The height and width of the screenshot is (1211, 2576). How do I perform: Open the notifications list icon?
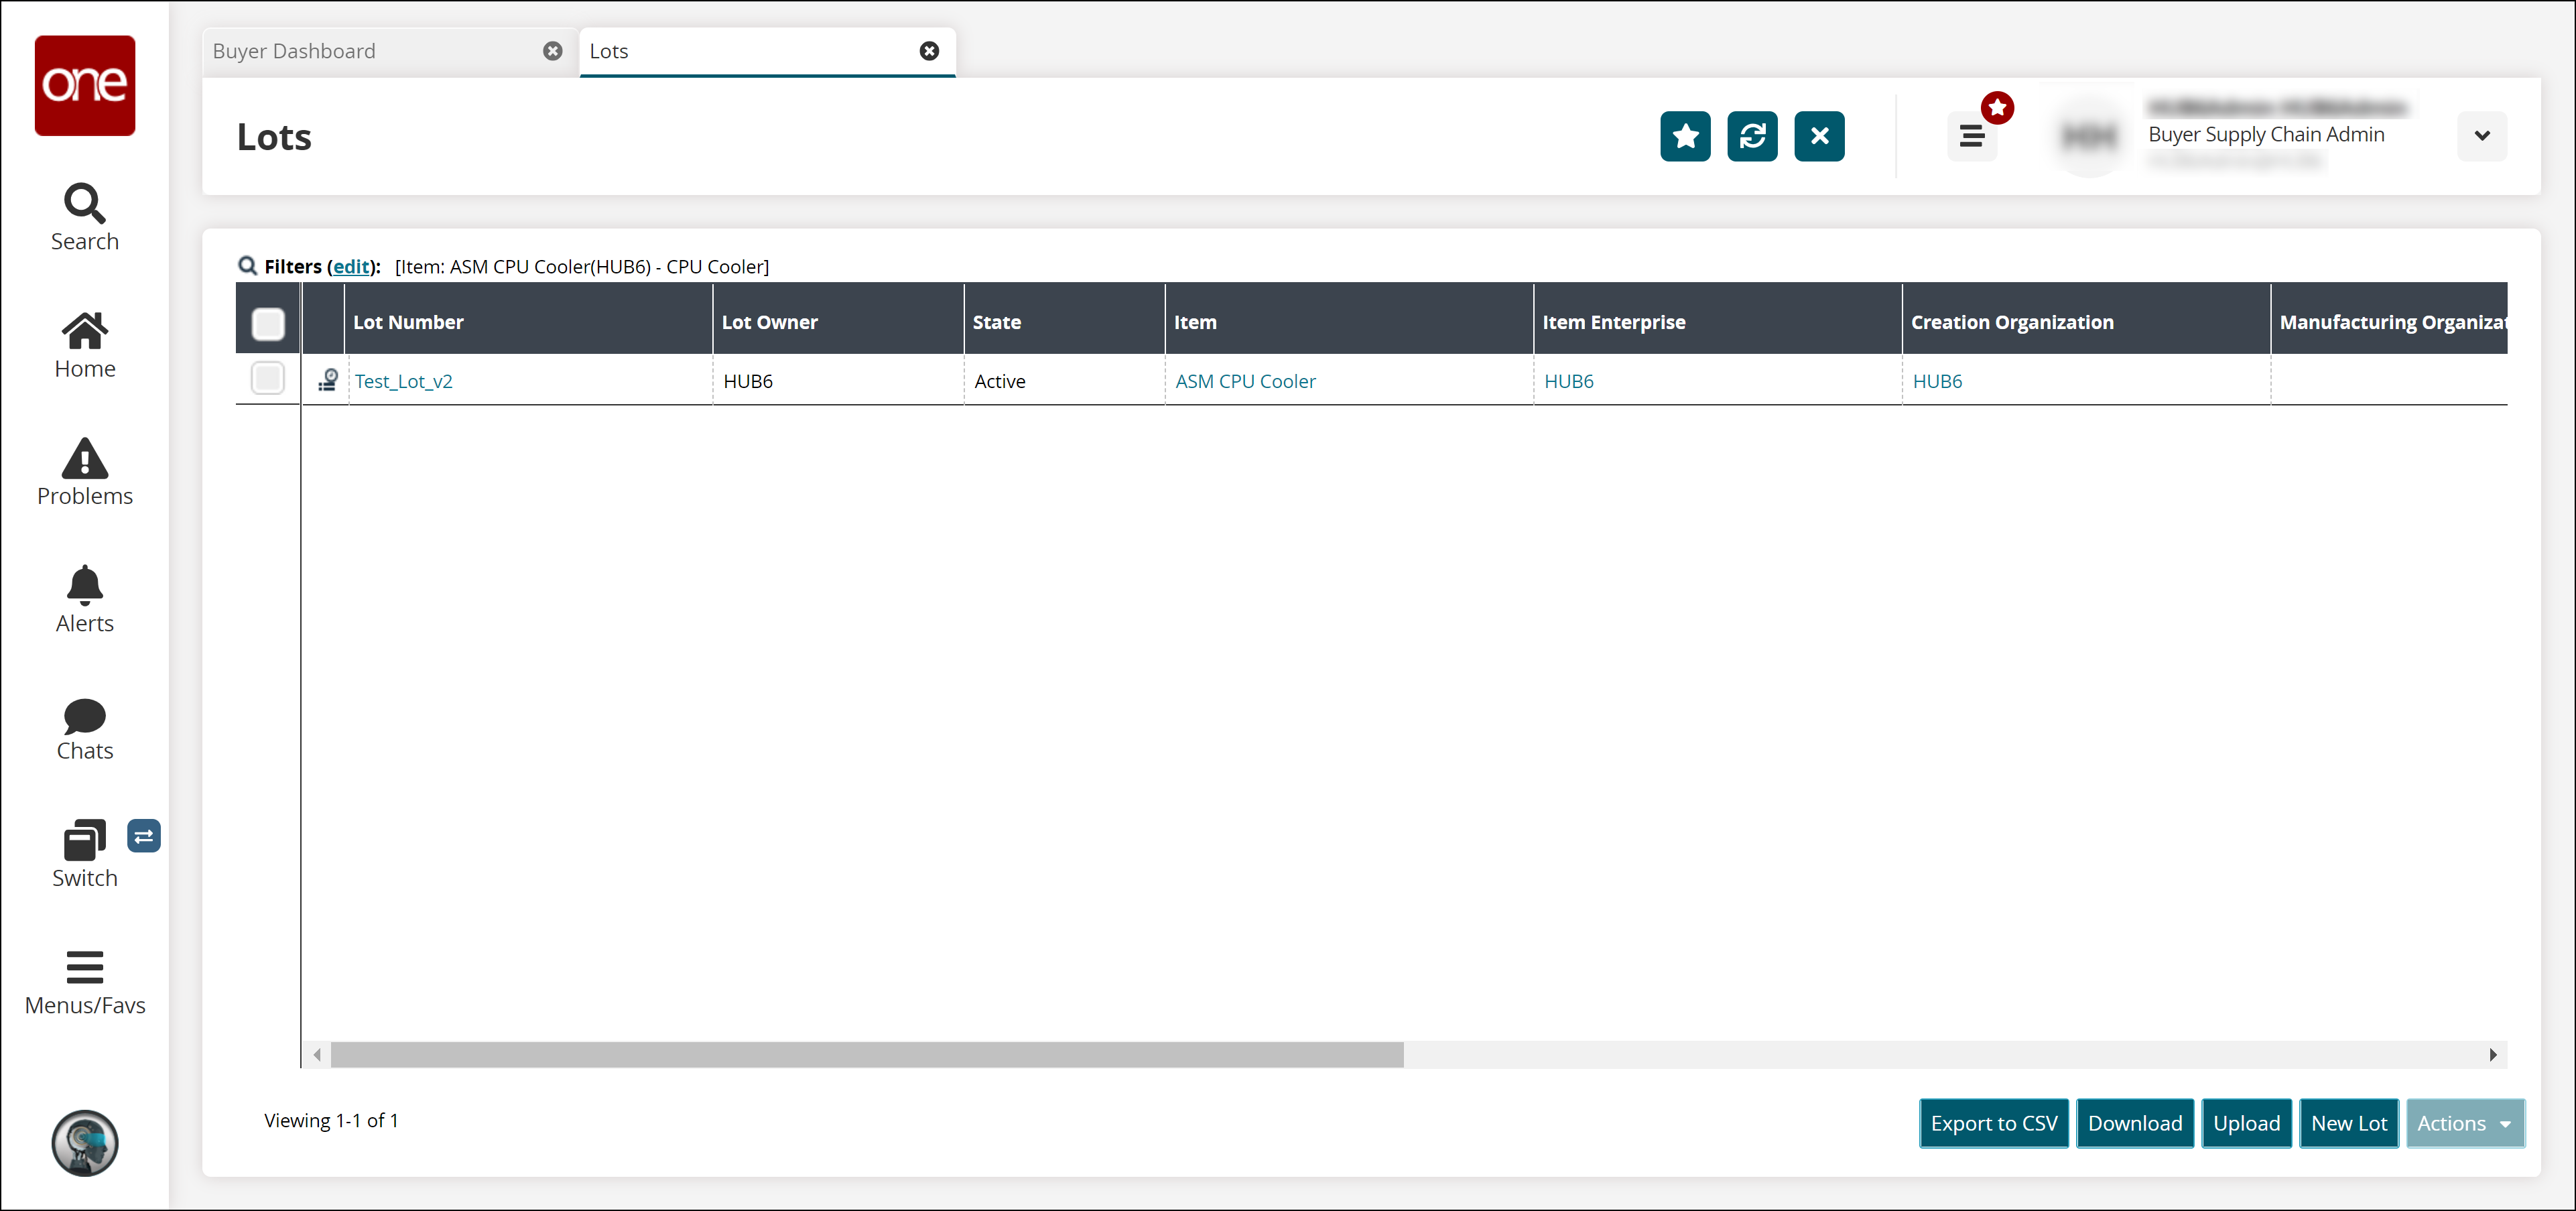point(1971,136)
